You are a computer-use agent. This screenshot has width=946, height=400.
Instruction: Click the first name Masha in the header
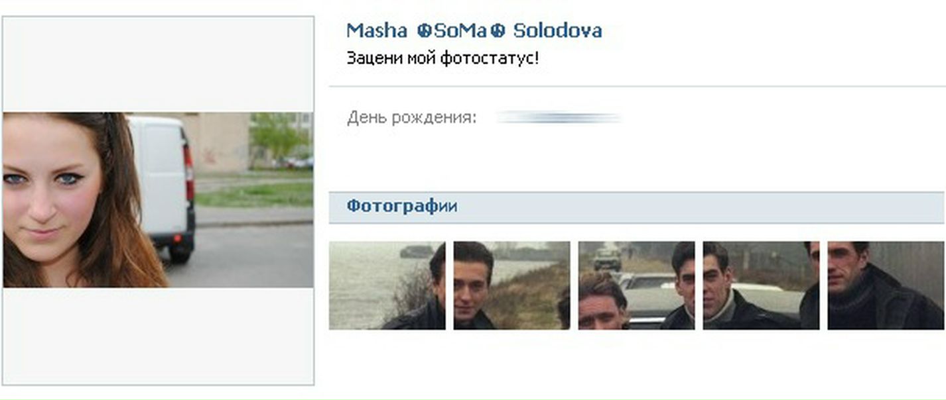376,30
